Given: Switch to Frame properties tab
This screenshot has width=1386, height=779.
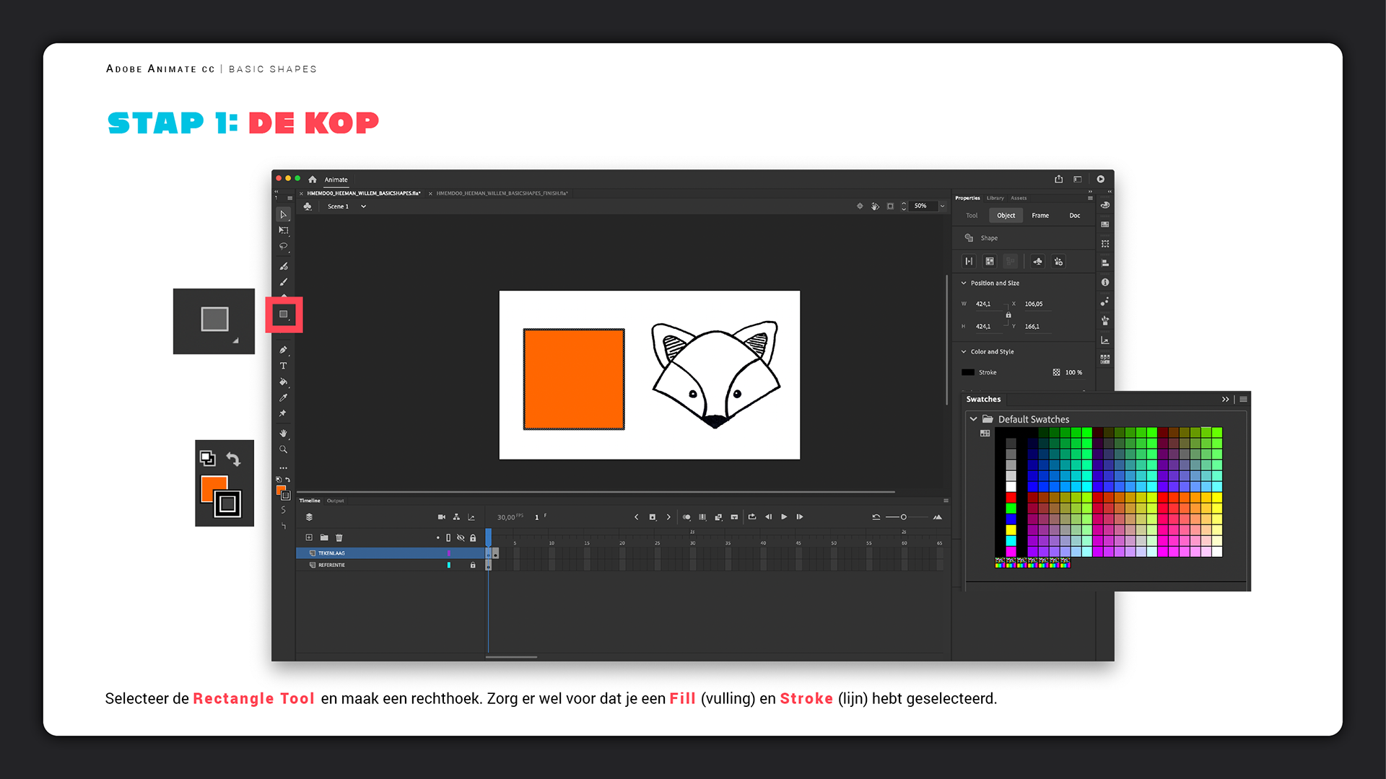Looking at the screenshot, I should pyautogui.click(x=1040, y=215).
